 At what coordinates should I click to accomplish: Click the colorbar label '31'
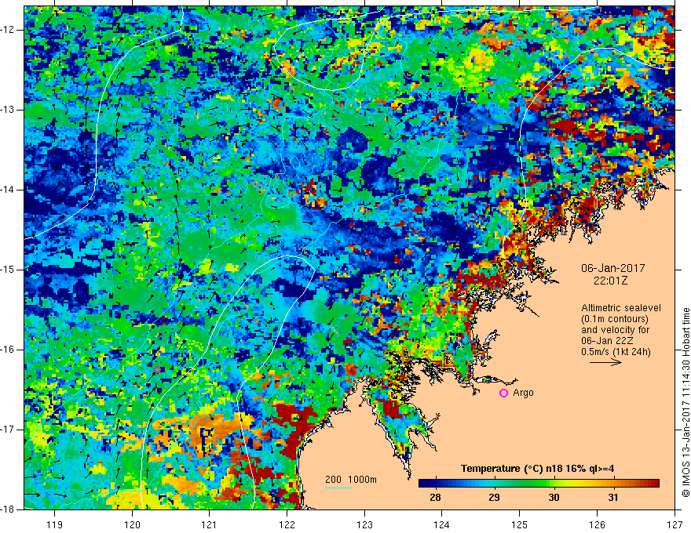[613, 498]
